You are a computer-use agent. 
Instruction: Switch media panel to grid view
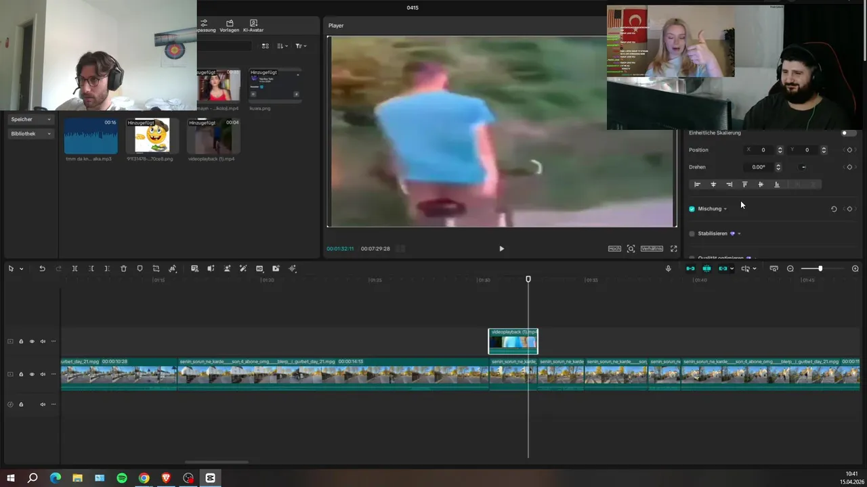tap(265, 46)
